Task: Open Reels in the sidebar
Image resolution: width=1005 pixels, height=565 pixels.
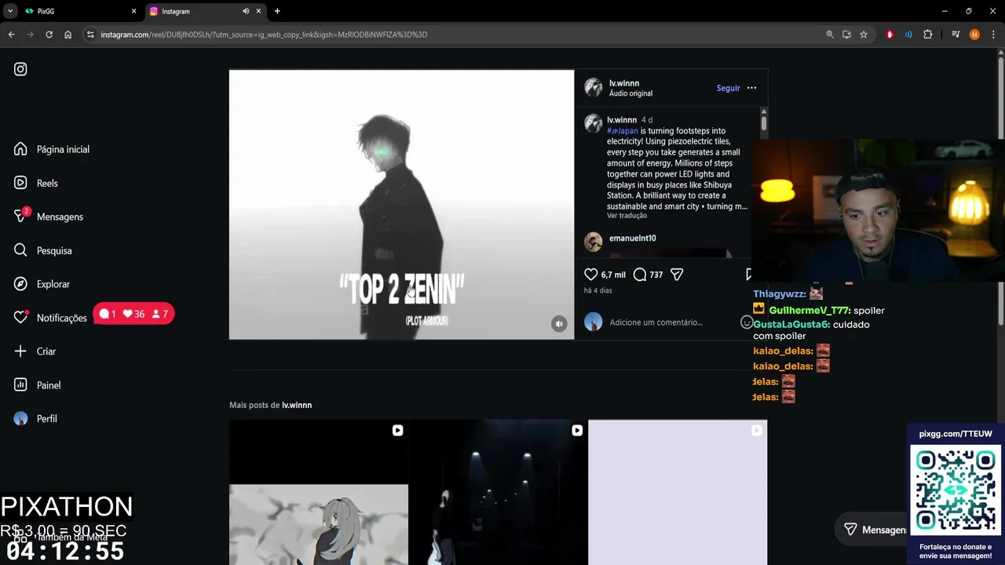Action: [x=36, y=183]
